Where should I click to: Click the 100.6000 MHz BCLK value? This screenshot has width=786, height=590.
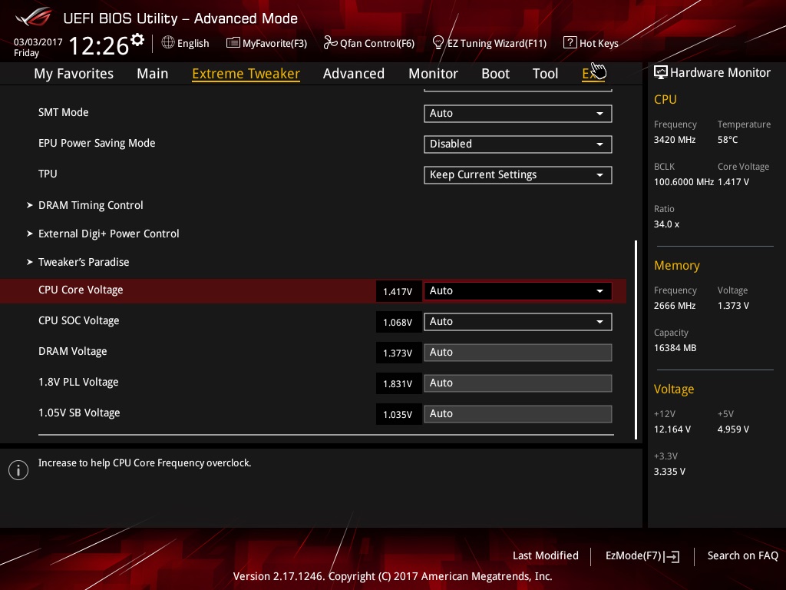(684, 182)
